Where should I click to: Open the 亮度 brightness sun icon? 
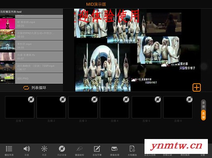pyautogui.click(x=44, y=149)
